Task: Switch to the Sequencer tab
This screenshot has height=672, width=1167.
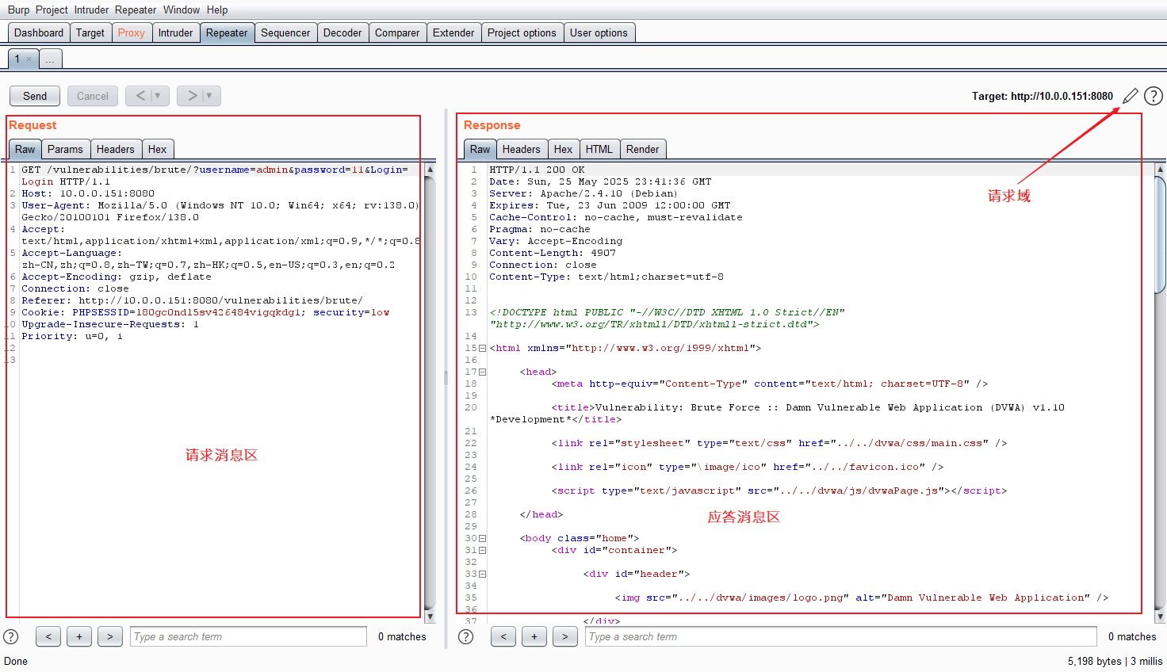Action: pos(285,32)
